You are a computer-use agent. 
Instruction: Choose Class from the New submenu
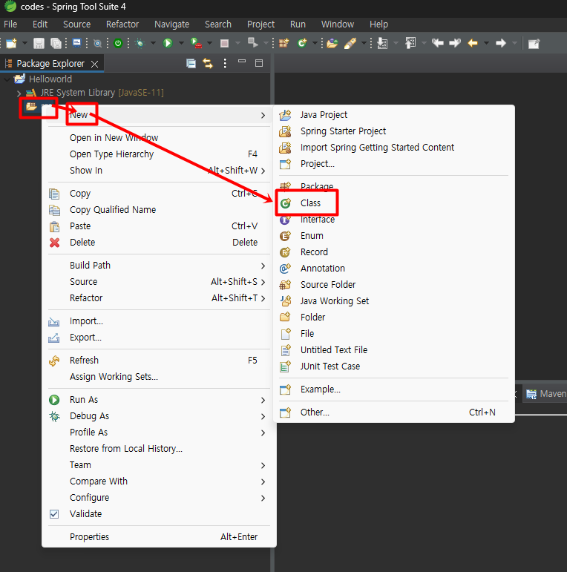[394, 203]
